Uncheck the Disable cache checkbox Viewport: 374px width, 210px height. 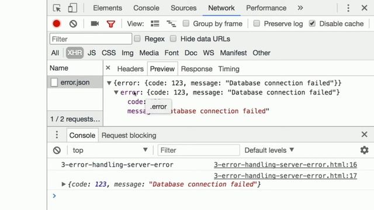pyautogui.click(x=312, y=23)
